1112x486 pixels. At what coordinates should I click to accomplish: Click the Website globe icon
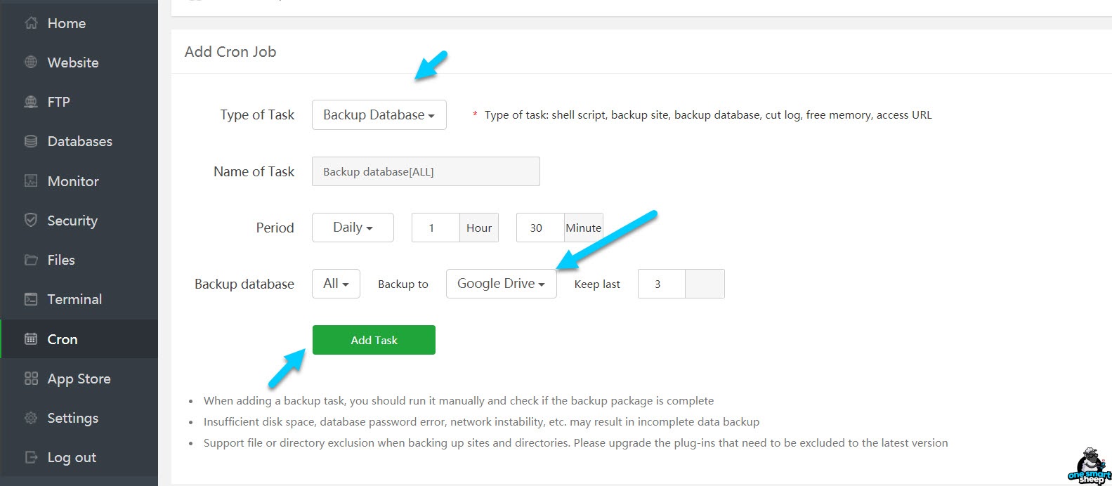click(x=31, y=63)
